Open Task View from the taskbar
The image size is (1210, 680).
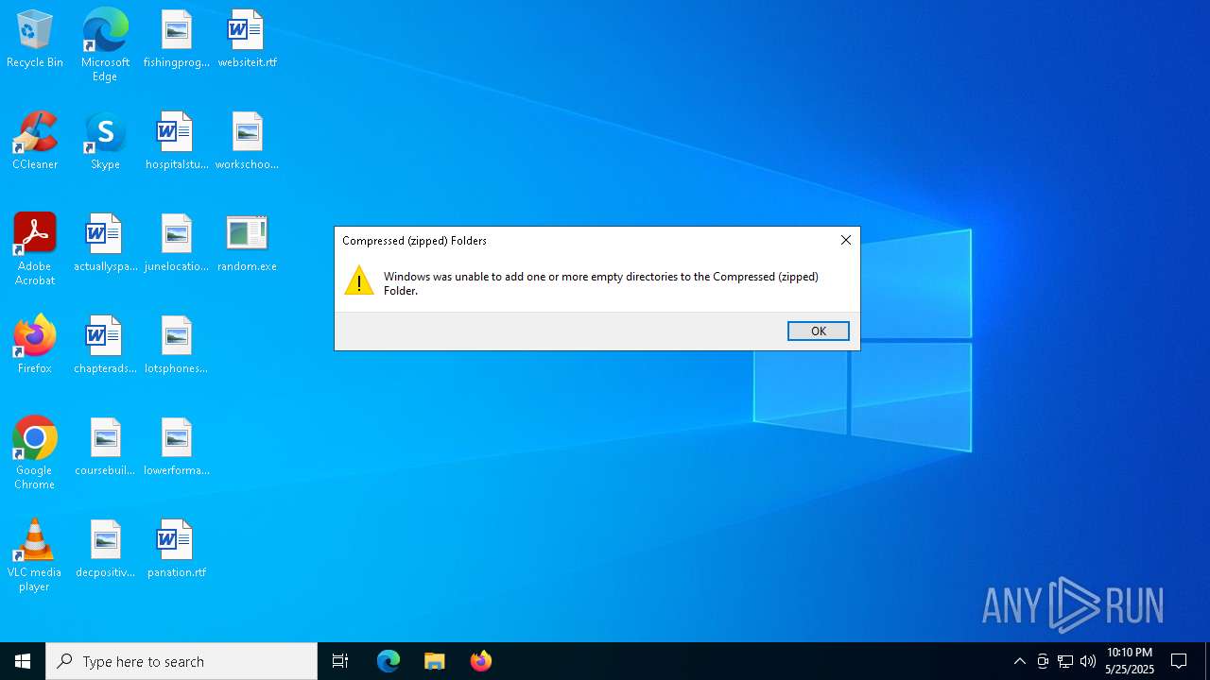(x=340, y=661)
